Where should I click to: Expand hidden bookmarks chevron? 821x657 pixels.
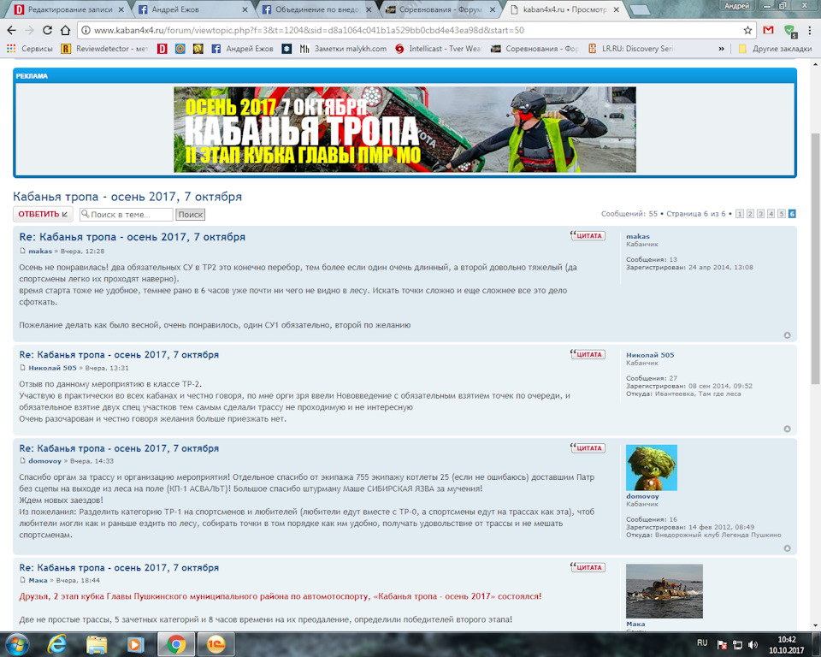click(721, 49)
